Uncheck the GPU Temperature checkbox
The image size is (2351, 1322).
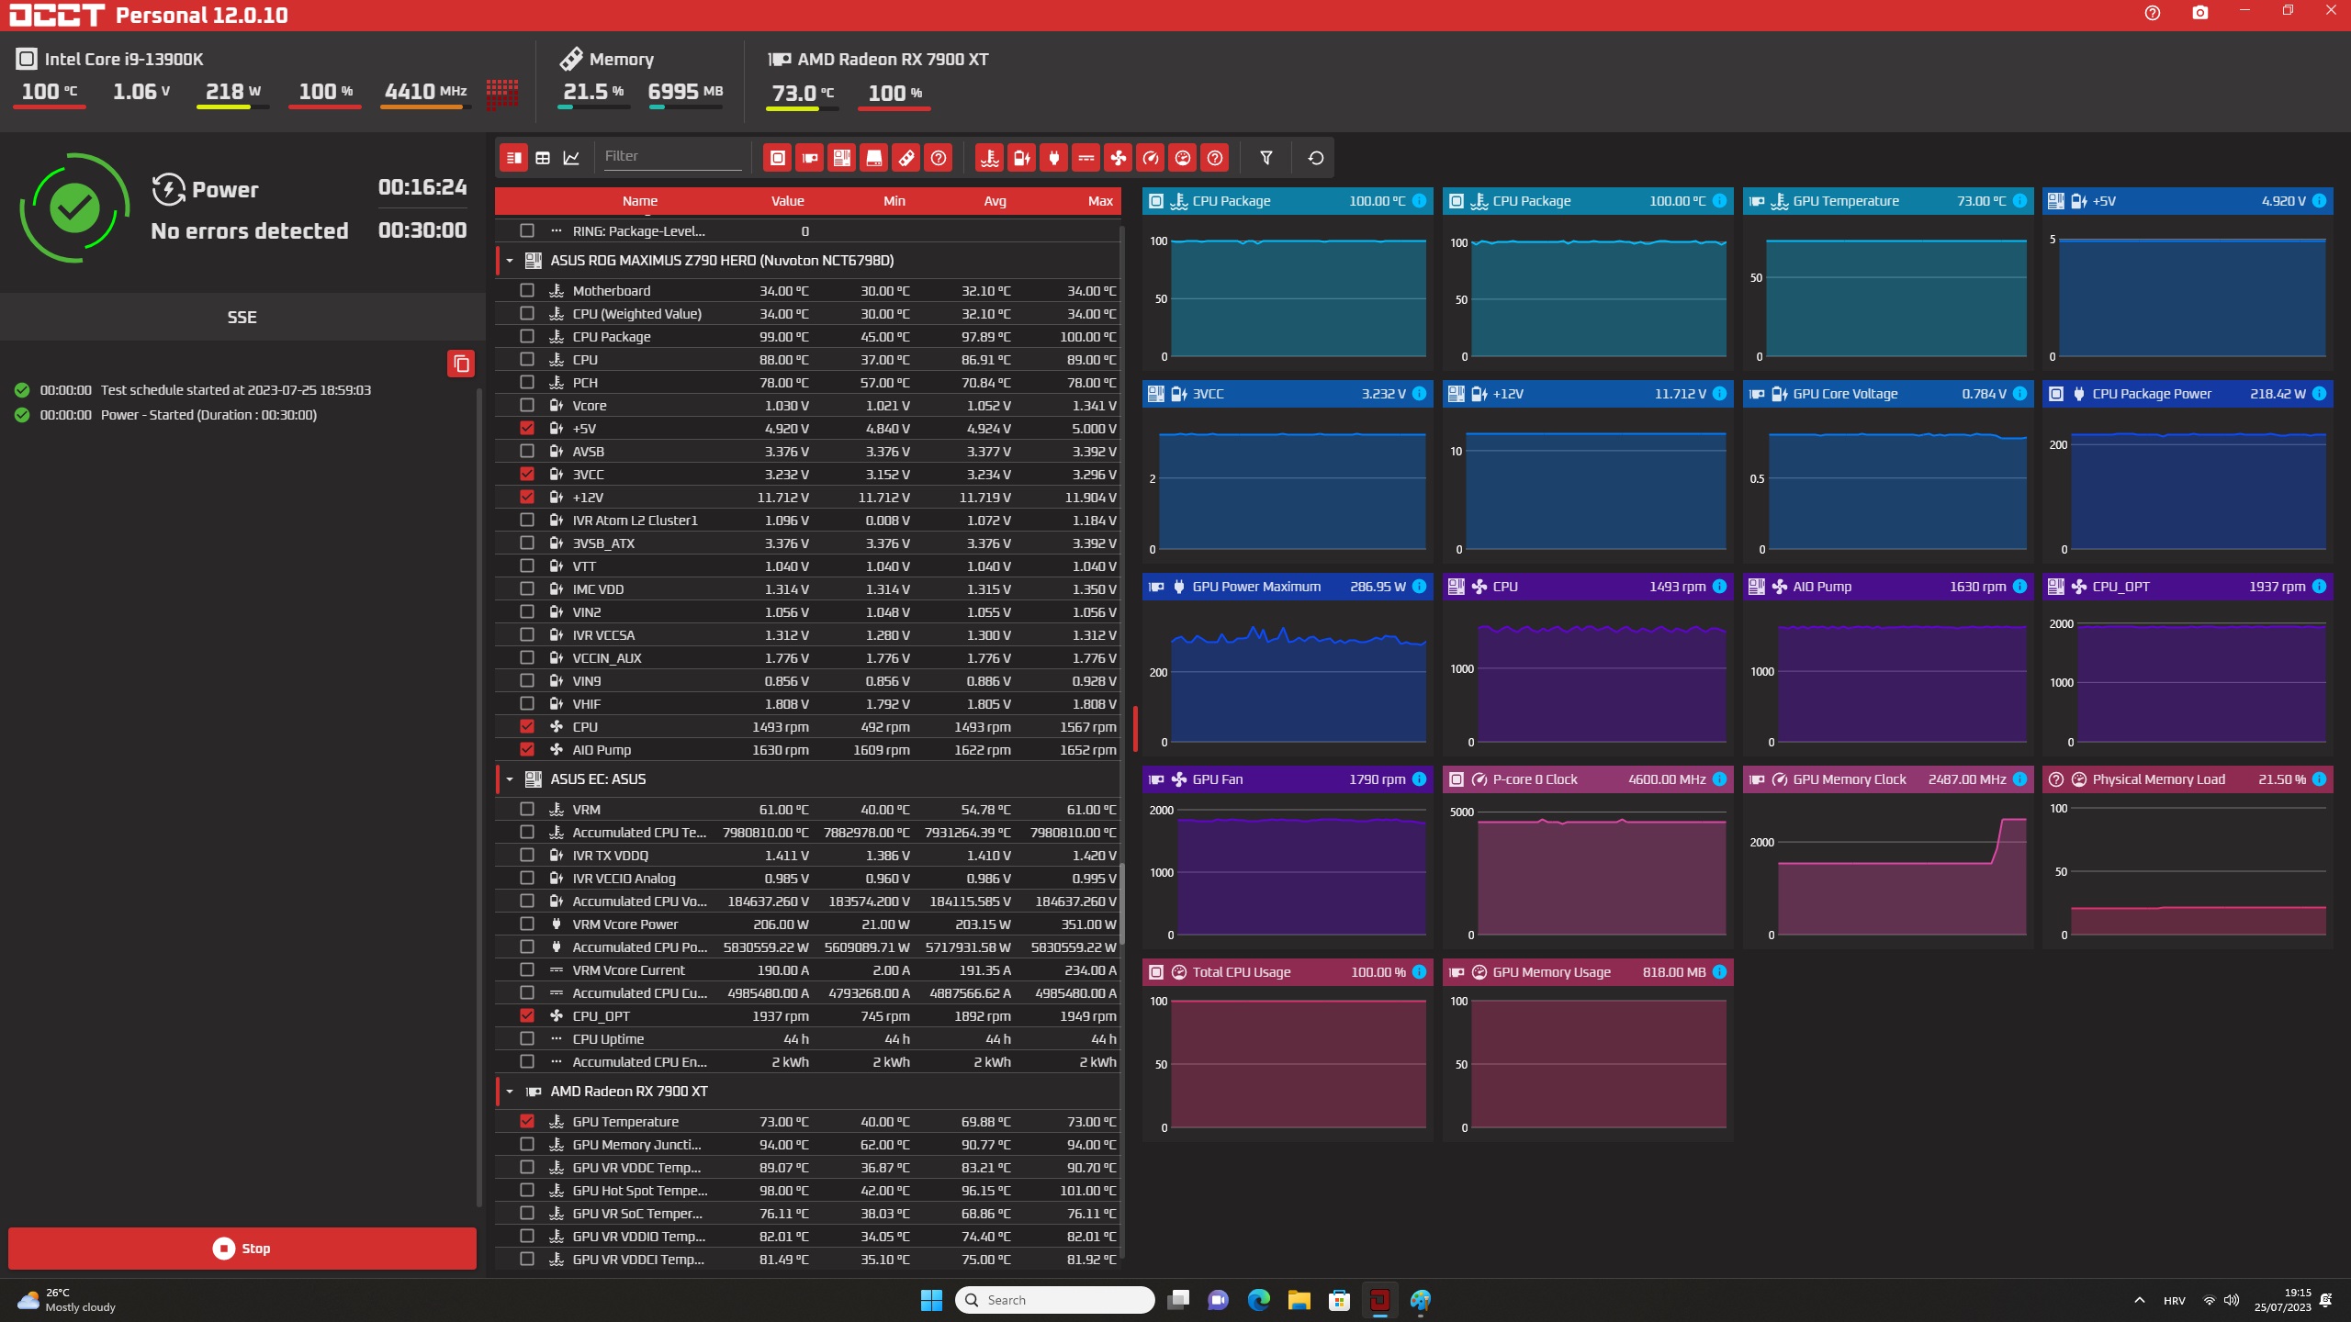click(527, 1121)
